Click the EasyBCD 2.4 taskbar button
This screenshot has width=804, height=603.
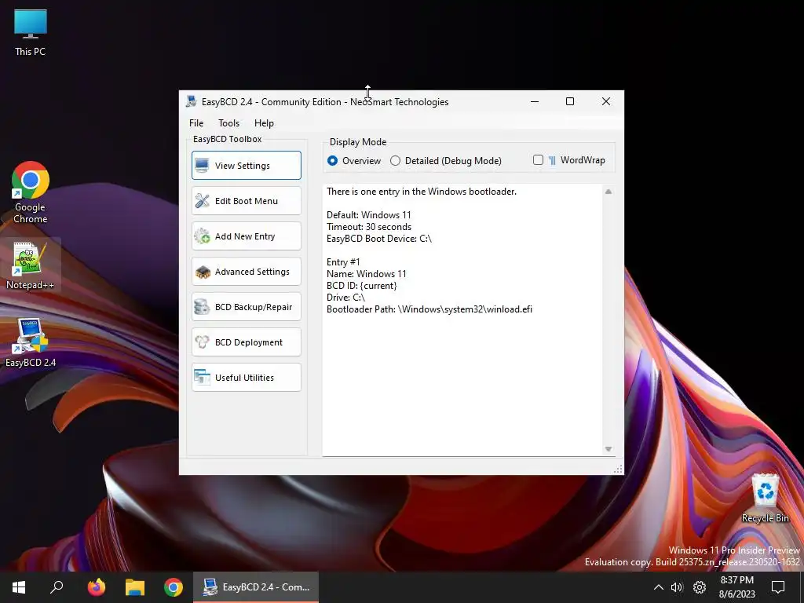click(x=256, y=587)
